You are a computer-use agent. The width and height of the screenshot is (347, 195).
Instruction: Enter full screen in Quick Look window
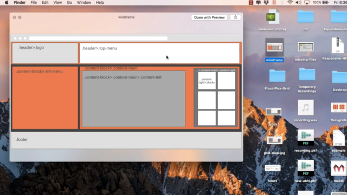[20, 17]
